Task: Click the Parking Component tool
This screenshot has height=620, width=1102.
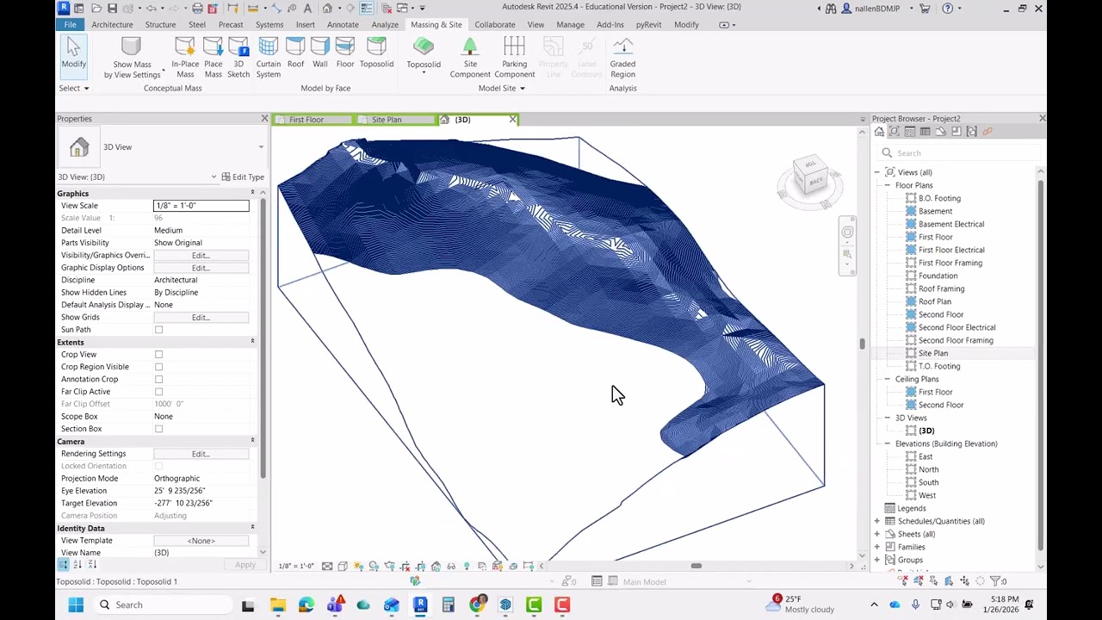Action: [x=514, y=58]
